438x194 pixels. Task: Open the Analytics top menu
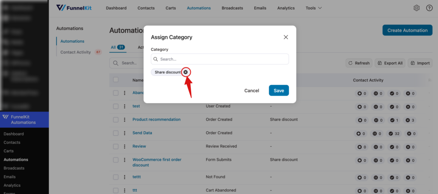(286, 8)
